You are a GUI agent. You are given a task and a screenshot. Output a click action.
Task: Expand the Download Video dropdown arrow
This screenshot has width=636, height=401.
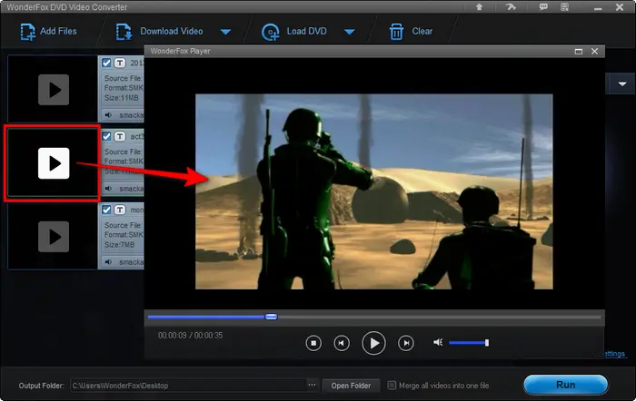pyautogui.click(x=226, y=32)
